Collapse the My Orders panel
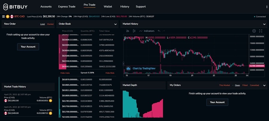Viewport: 269px width, 121px height. point(264,85)
